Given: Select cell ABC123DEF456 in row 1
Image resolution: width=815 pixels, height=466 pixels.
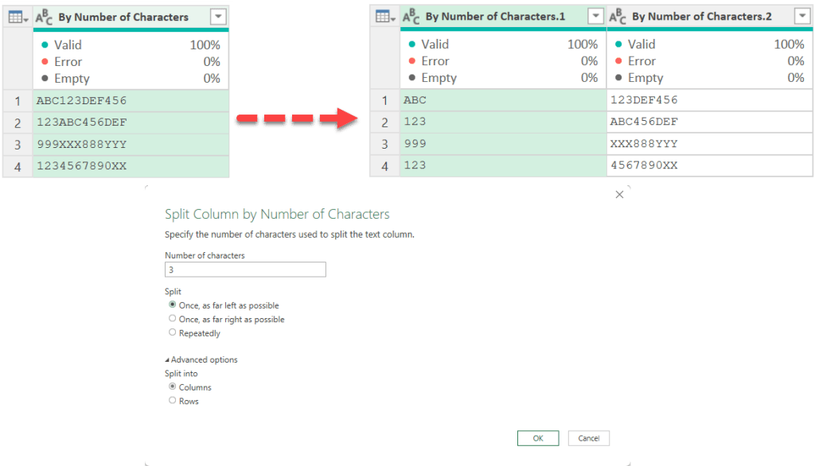Looking at the screenshot, I should (x=81, y=100).
